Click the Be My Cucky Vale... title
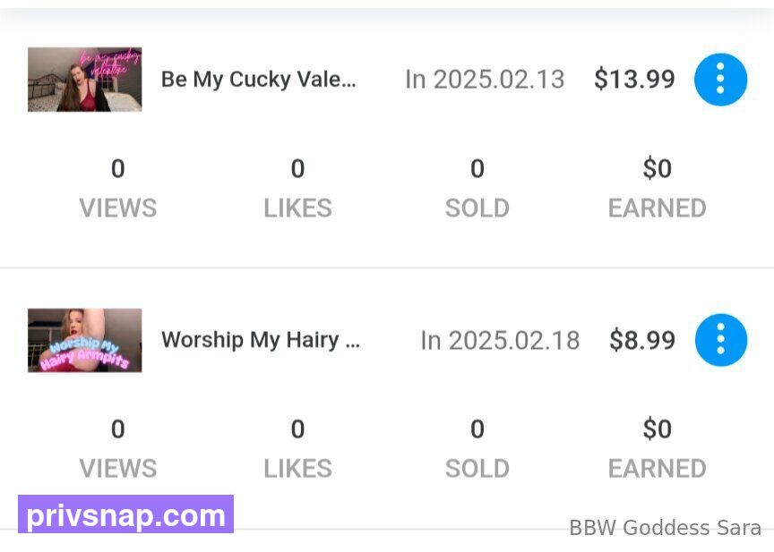This screenshot has height=552, width=774. click(259, 80)
